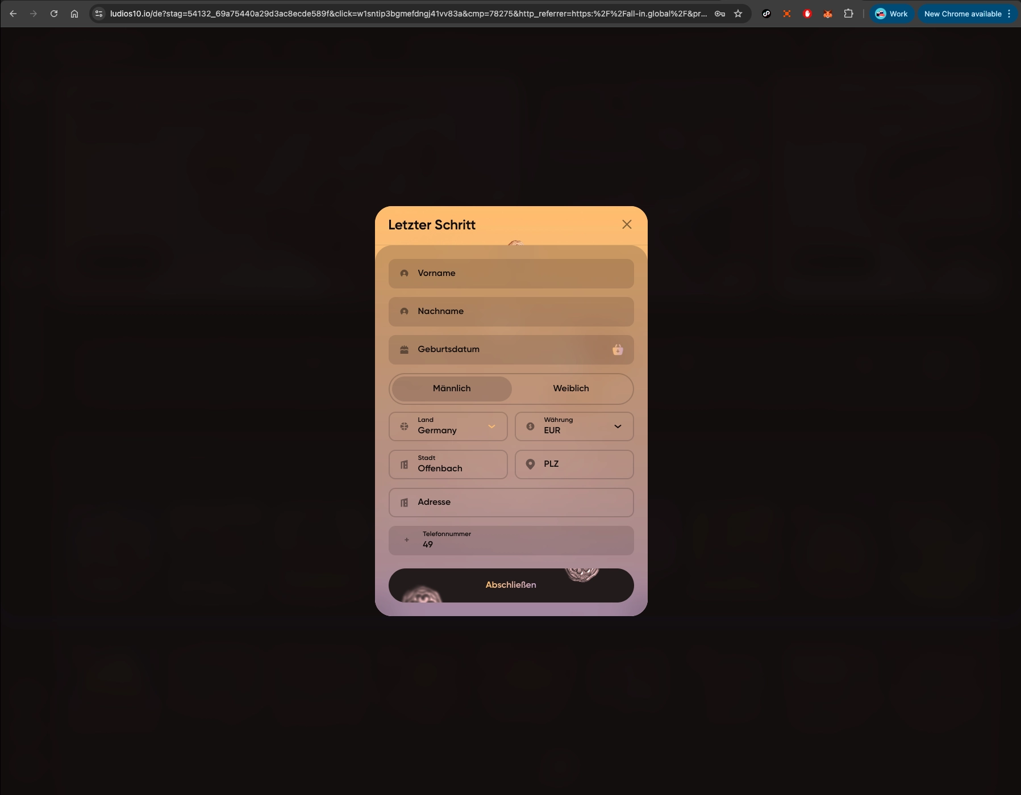Select Weiblich gender option
Image resolution: width=1021 pixels, height=795 pixels.
(x=571, y=388)
